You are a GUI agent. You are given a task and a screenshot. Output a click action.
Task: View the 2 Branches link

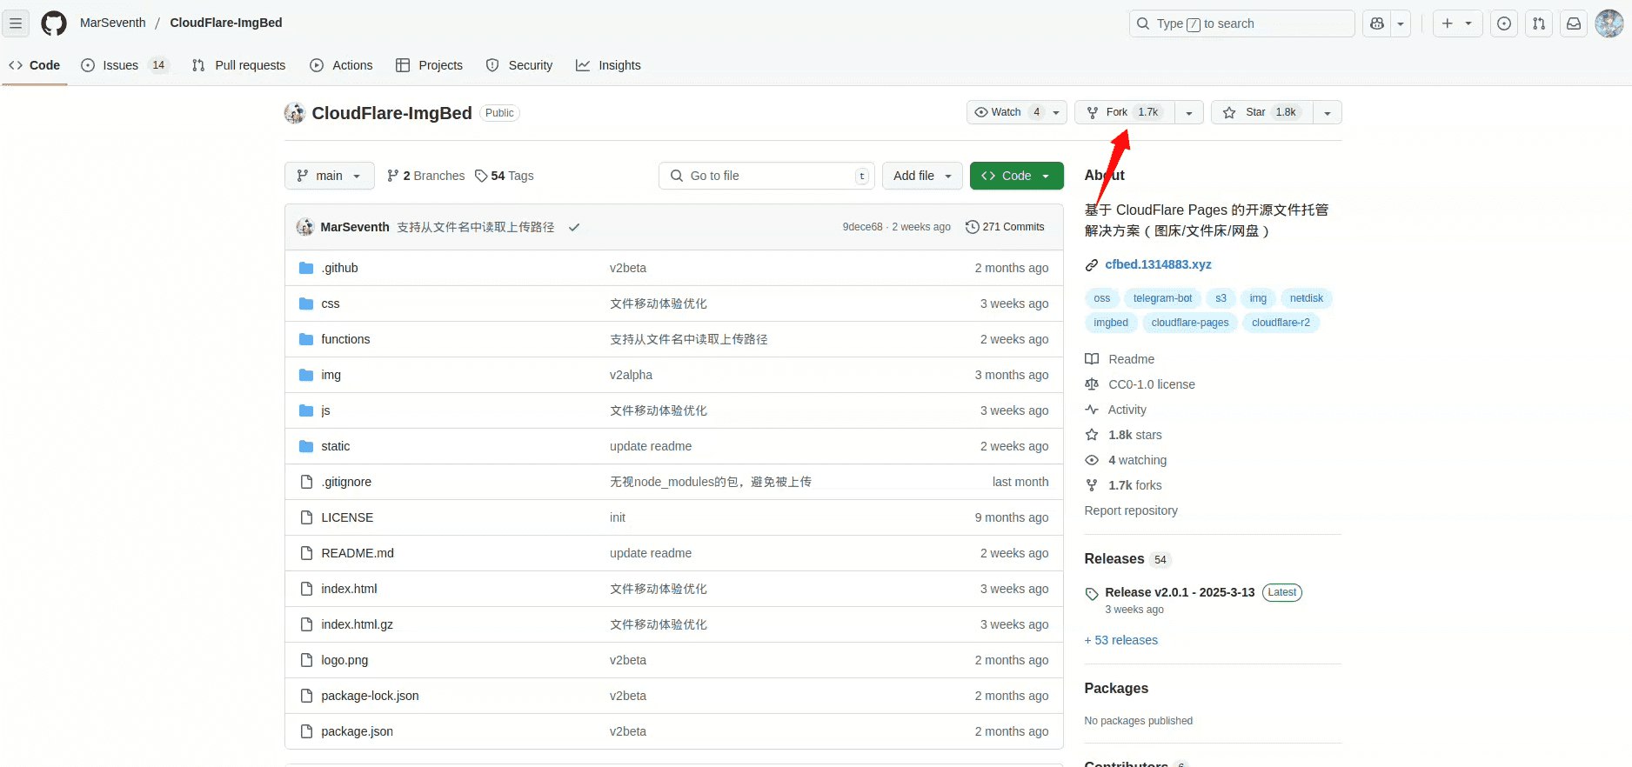(426, 176)
